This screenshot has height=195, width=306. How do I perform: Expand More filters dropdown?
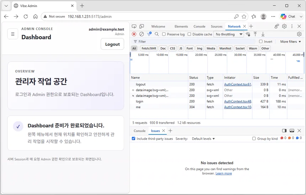[x=290, y=42]
